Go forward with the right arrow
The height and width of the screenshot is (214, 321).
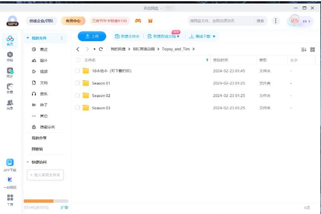click(87, 49)
